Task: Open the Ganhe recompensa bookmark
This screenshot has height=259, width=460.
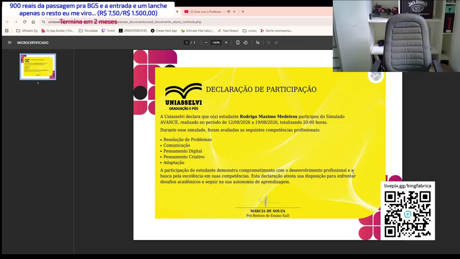Action: coord(276,31)
